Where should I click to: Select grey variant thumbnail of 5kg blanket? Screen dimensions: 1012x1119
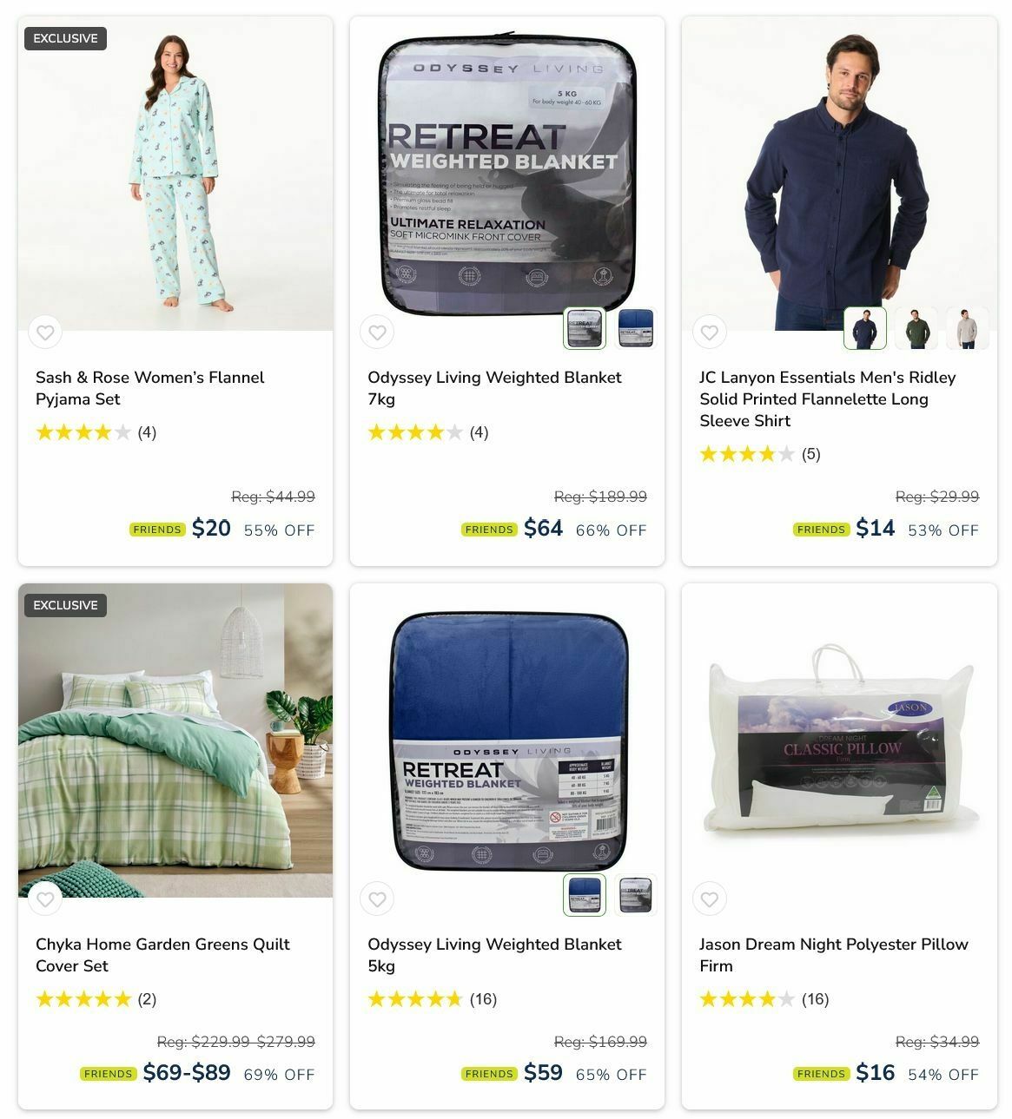tap(636, 895)
